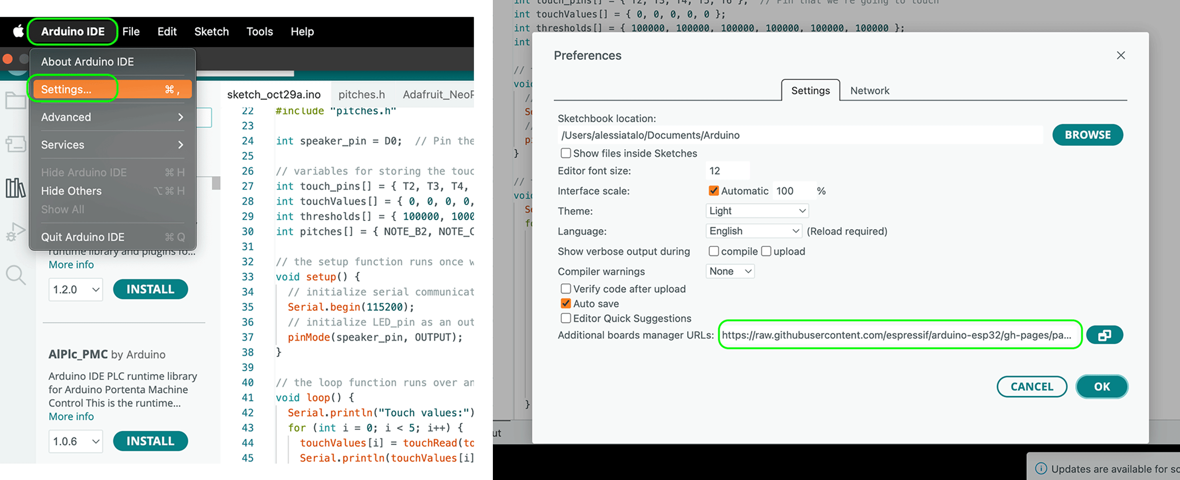Uncheck the Auto save checkbox
1180x480 pixels.
pos(566,303)
